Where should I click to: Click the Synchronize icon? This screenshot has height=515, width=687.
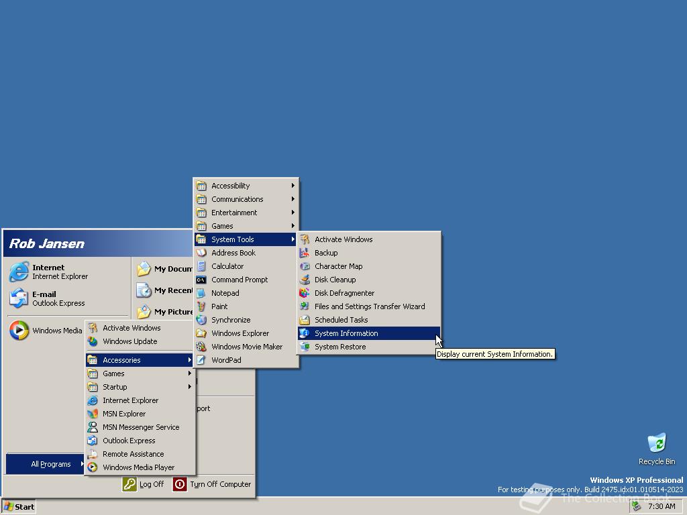pyautogui.click(x=201, y=320)
